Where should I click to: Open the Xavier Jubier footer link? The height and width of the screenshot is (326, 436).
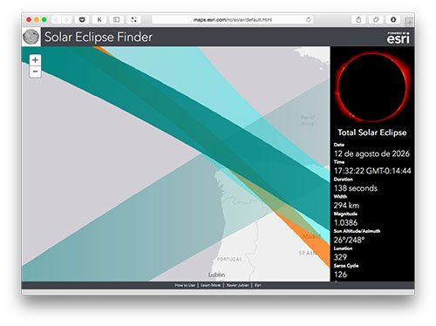point(237,285)
